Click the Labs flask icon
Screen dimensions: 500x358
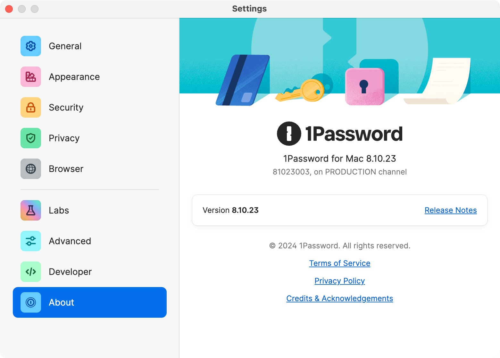point(31,210)
